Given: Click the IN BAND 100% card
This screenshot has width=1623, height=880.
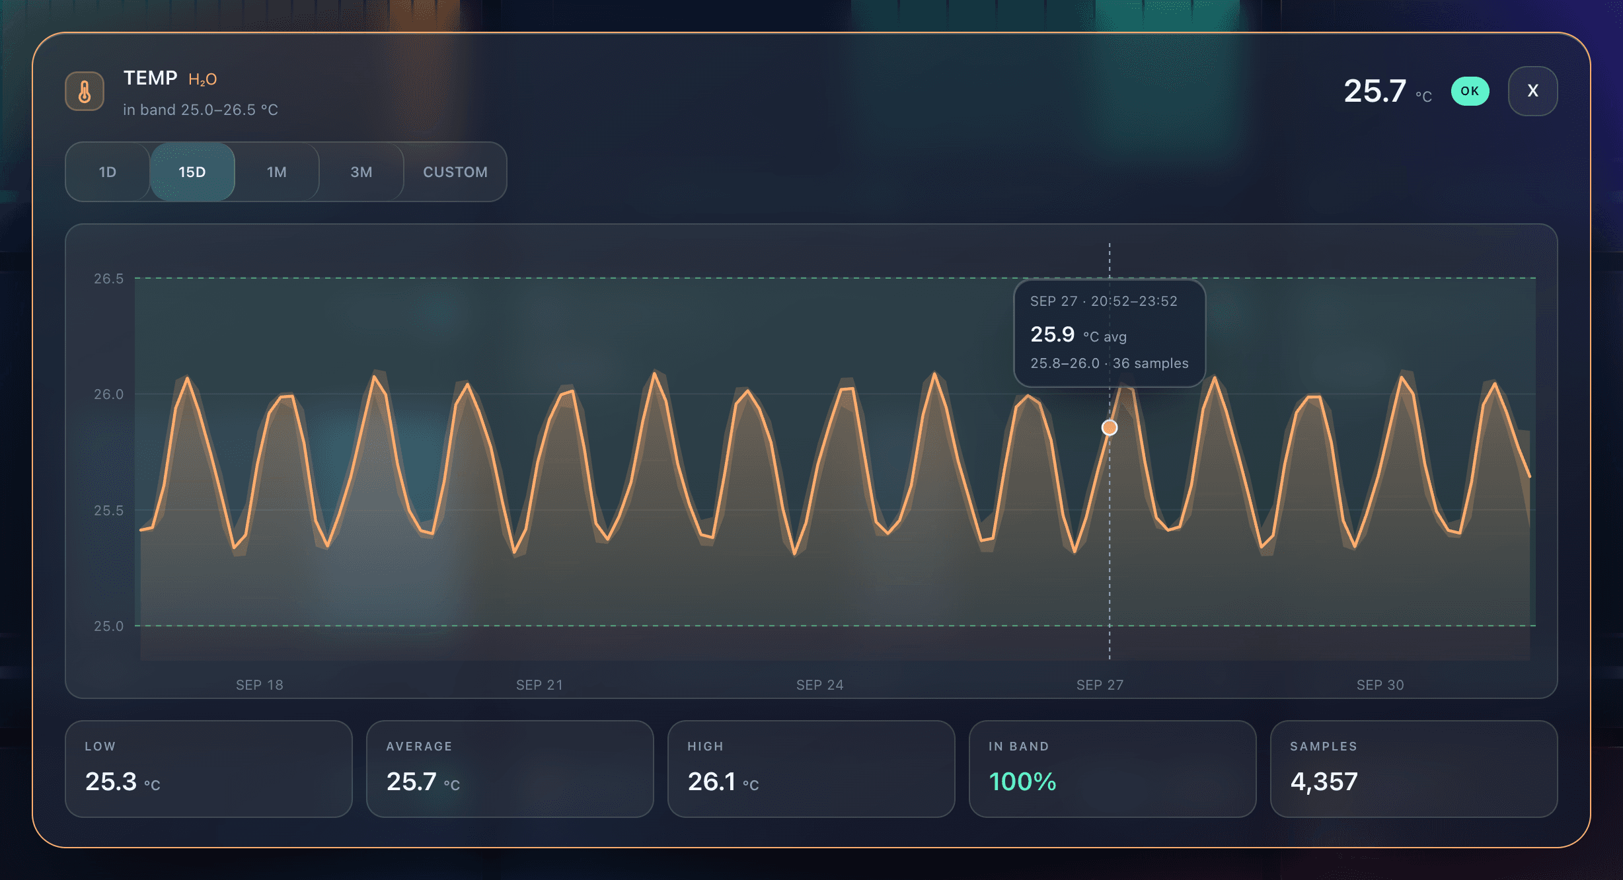Looking at the screenshot, I should pyautogui.click(x=1113, y=768).
